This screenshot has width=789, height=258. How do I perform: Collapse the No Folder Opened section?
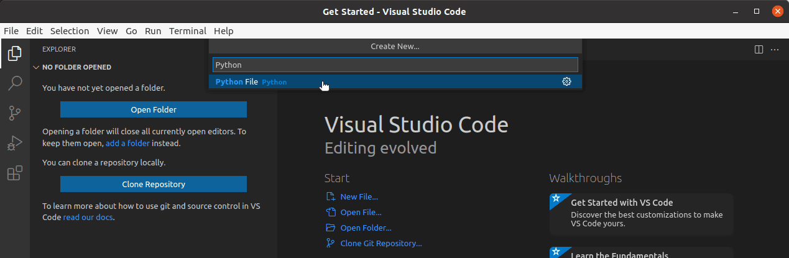click(x=36, y=67)
